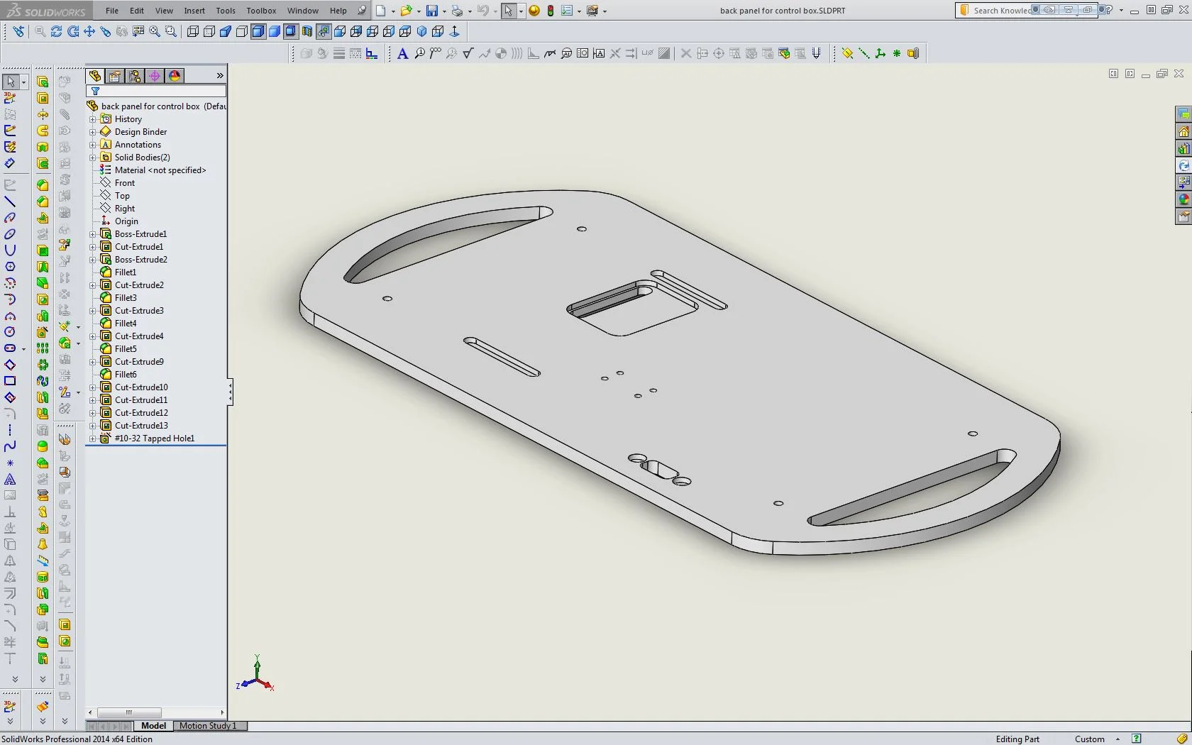Screen dimensions: 1192x745
Task: Select the Zoom to Fit tool
Action: (153, 31)
